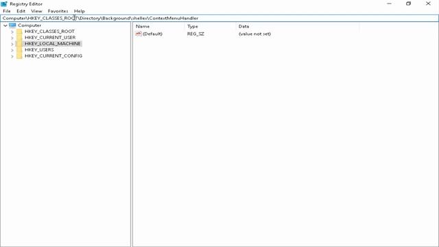Open the Help menu

[80, 11]
